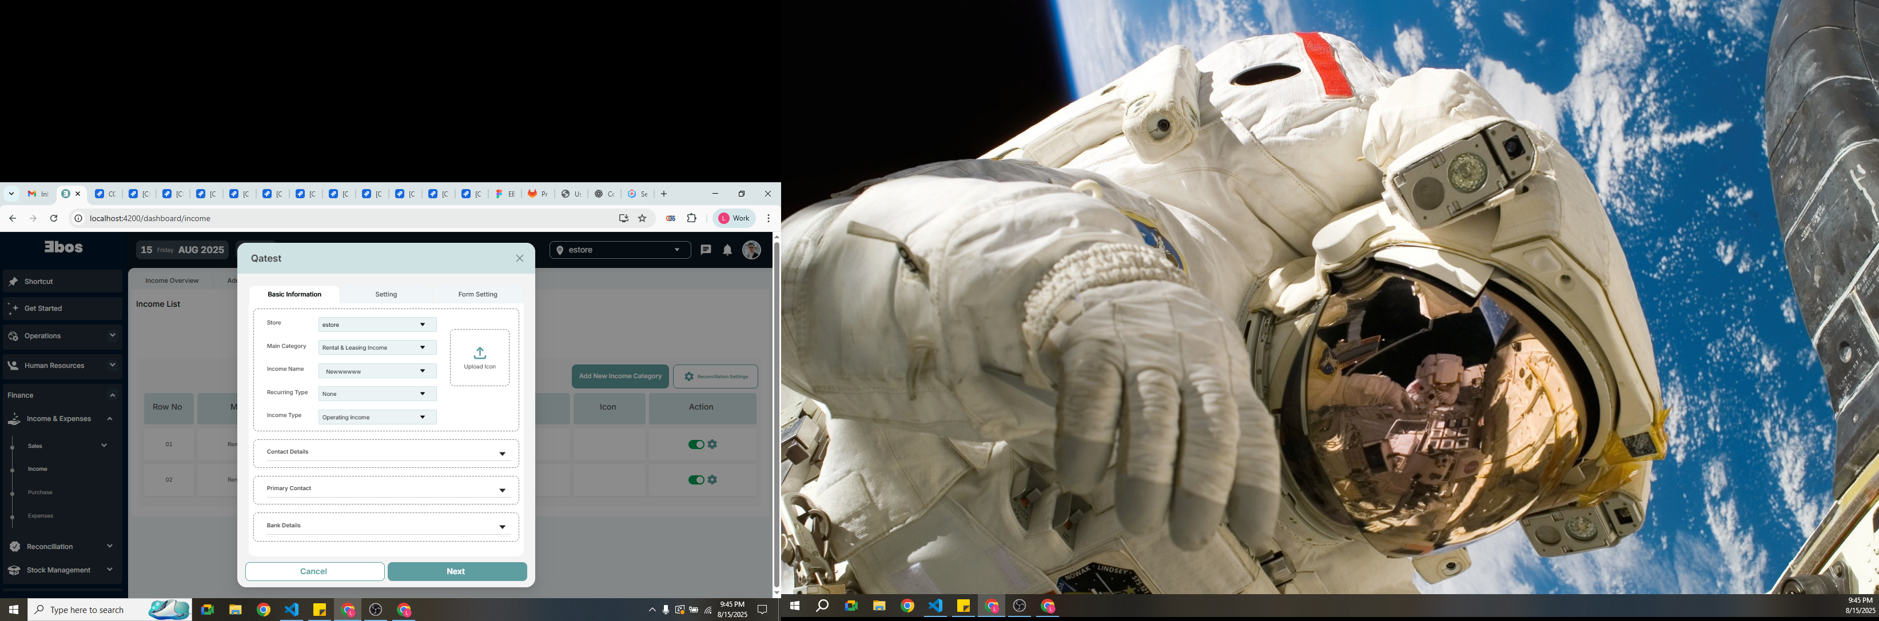Click the Upload Icon box in the dialog
The image size is (1879, 621).
[479, 357]
